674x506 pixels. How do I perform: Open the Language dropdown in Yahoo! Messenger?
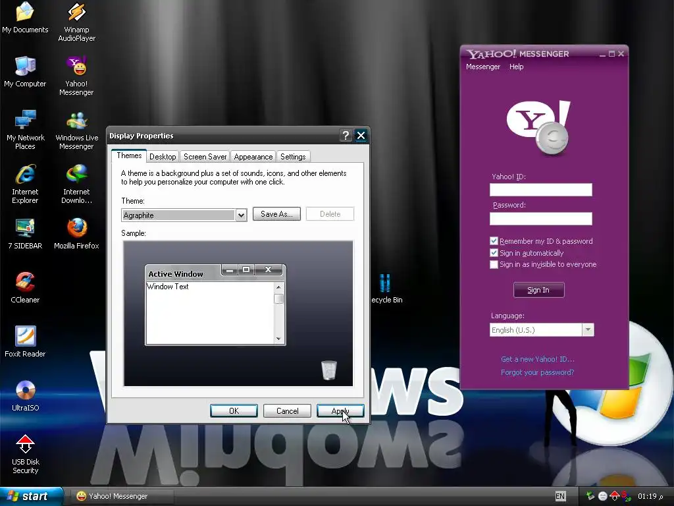542,330
